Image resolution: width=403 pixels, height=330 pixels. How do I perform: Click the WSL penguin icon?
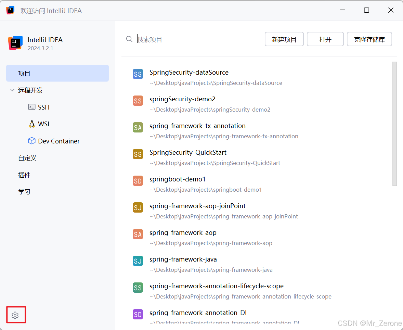pyautogui.click(x=31, y=124)
